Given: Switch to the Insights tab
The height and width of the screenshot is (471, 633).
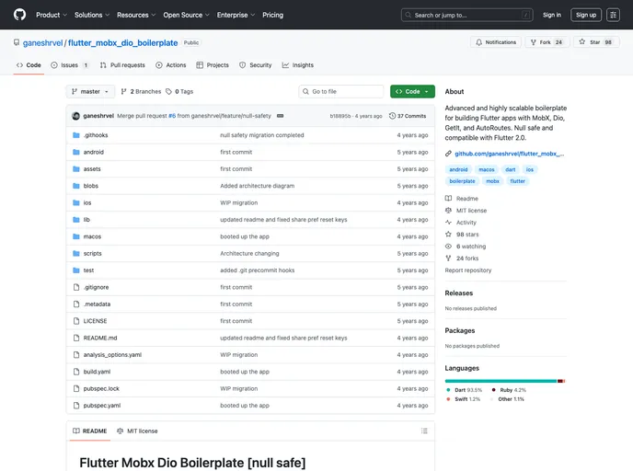Looking at the screenshot, I should [298, 65].
